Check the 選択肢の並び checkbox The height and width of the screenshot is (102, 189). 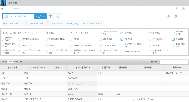[150, 39]
